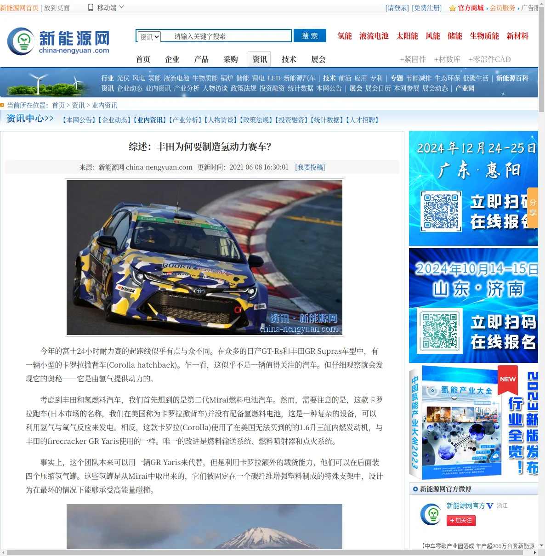
Task: Open the 【本网公告】 category link
Action: 79,120
